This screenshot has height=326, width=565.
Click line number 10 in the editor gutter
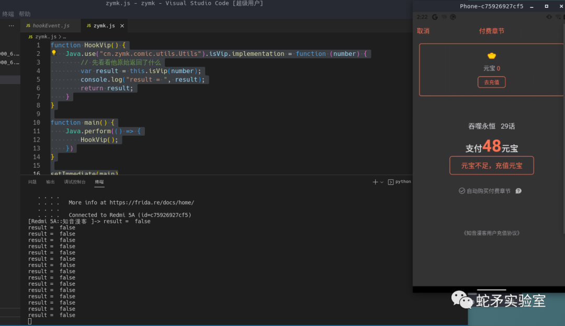[x=37, y=123]
